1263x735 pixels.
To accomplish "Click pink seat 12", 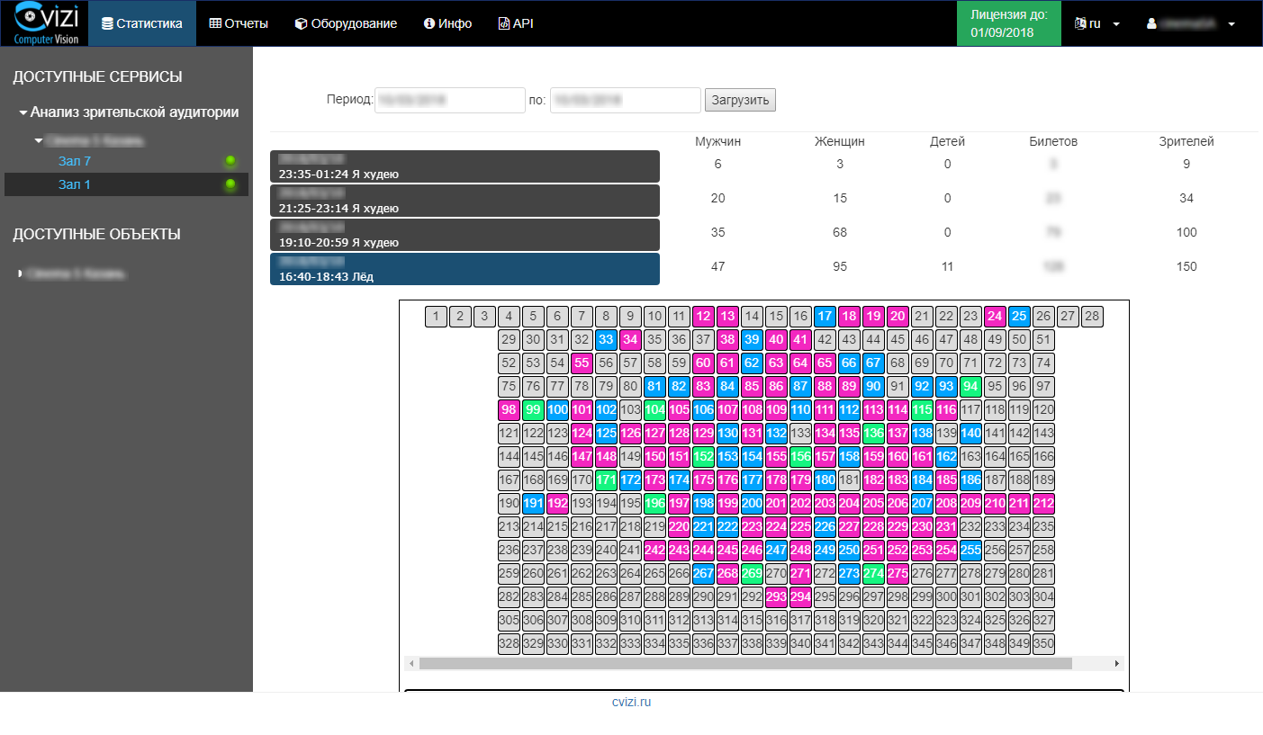I will 703,316.
